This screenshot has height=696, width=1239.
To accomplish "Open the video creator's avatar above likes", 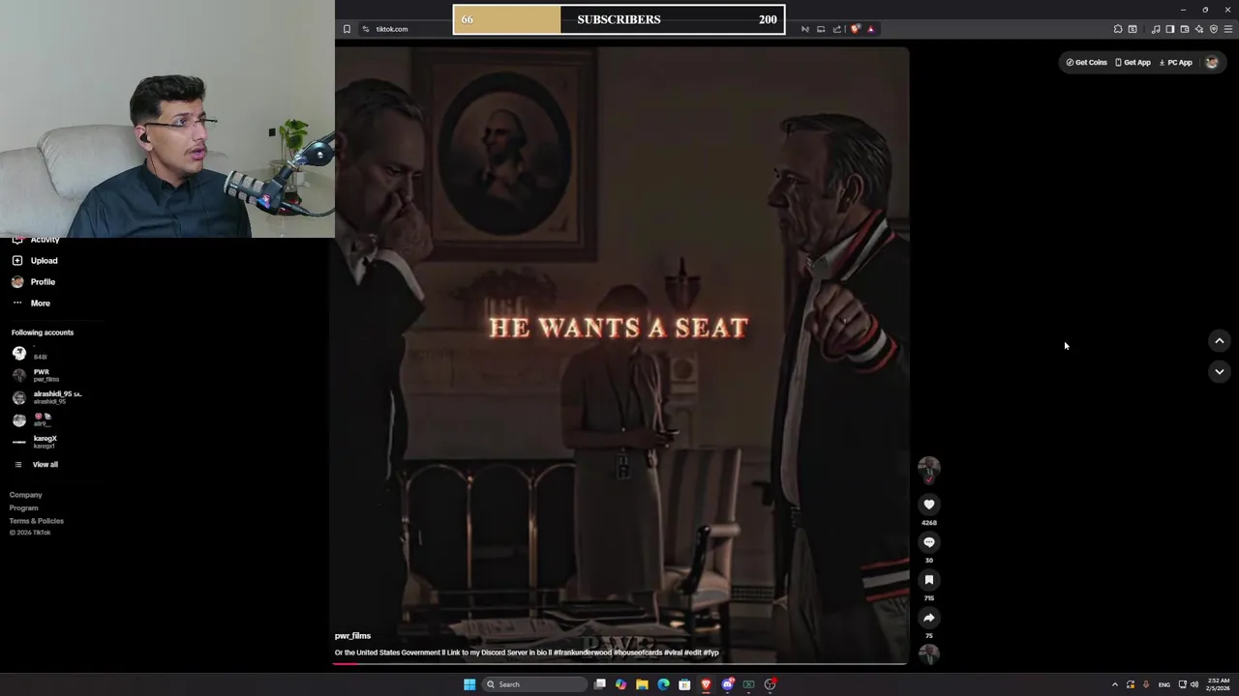I will [x=929, y=469].
